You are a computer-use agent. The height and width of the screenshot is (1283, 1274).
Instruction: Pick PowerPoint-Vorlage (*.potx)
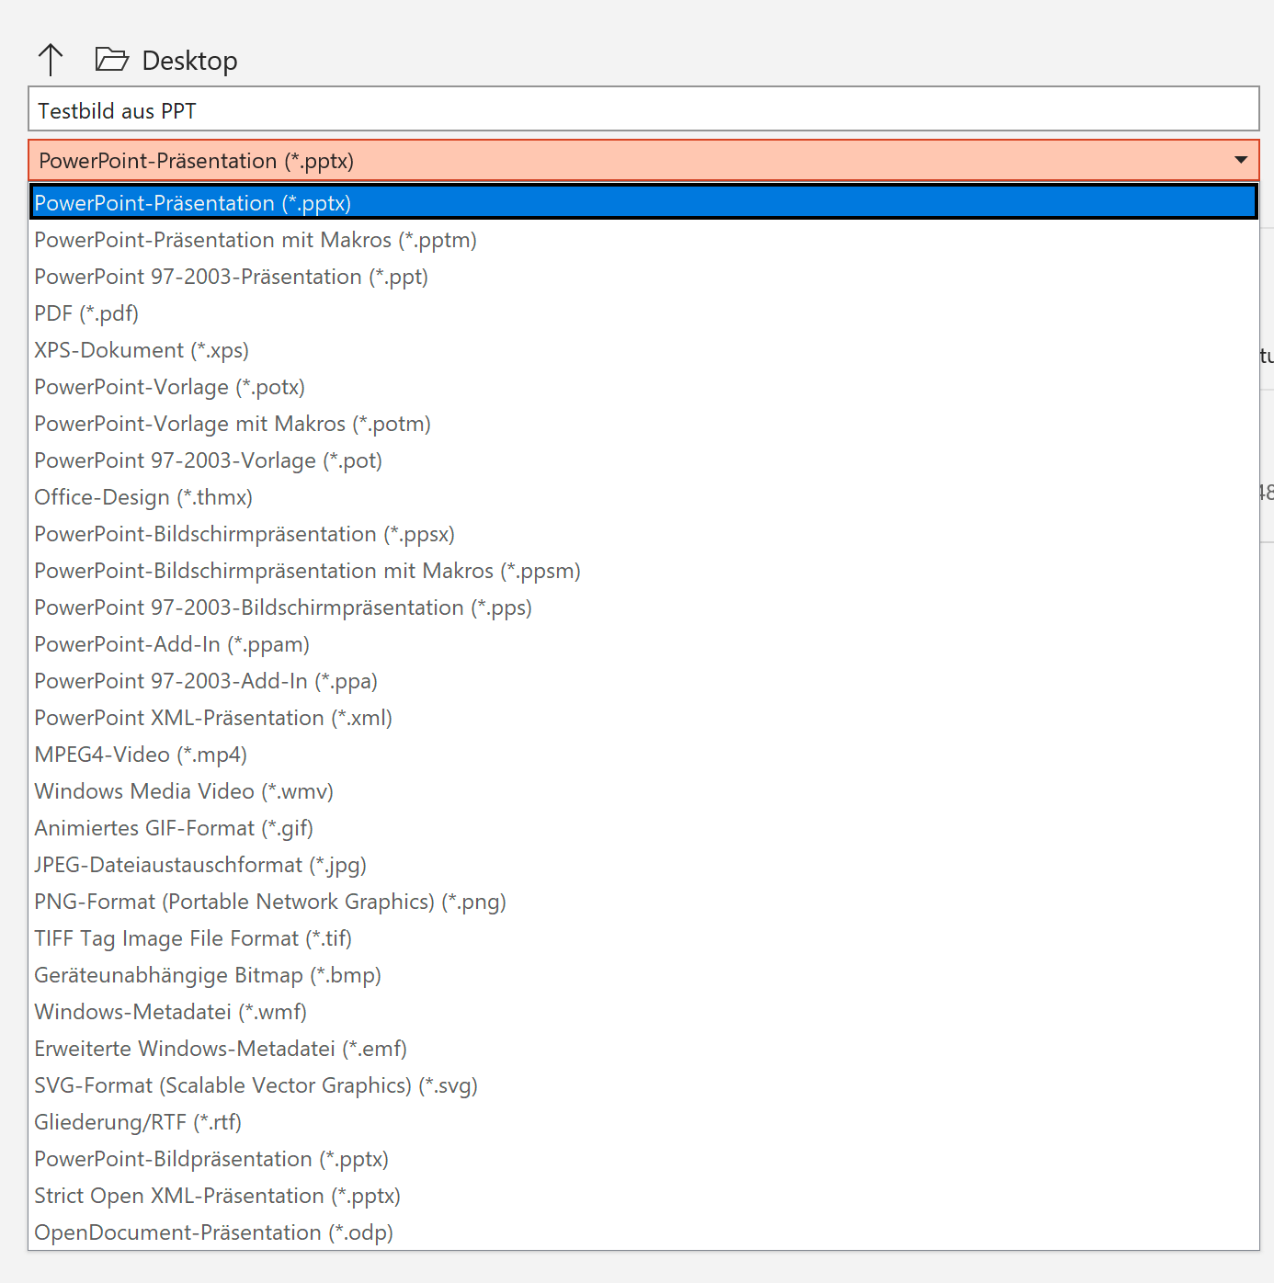(643, 387)
